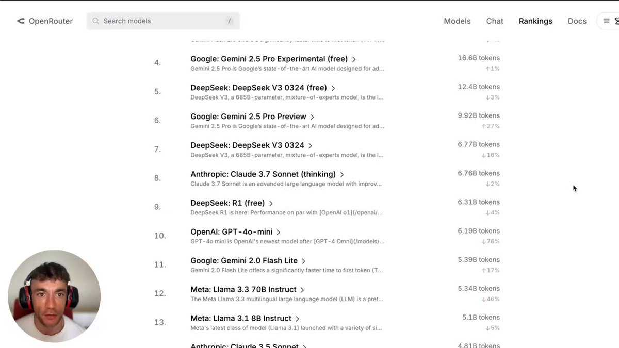Click chevron next to Gemini 2.5 Pro Experimental

pos(354,59)
